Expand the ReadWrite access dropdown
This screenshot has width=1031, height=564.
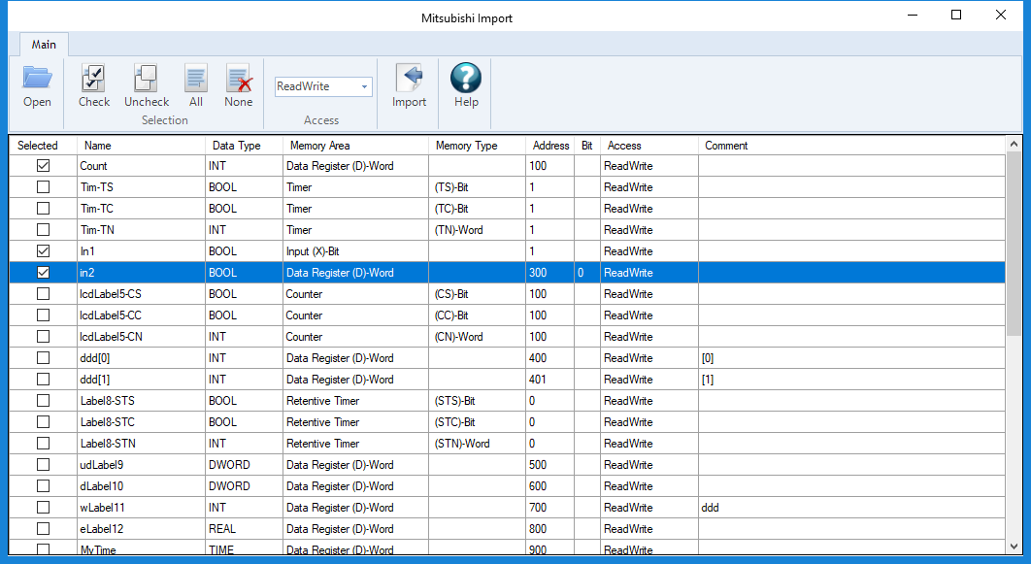click(x=364, y=86)
